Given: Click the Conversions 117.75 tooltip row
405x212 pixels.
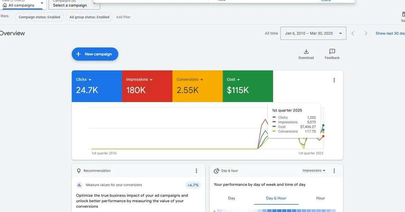Looking at the screenshot, I should click(294, 131).
